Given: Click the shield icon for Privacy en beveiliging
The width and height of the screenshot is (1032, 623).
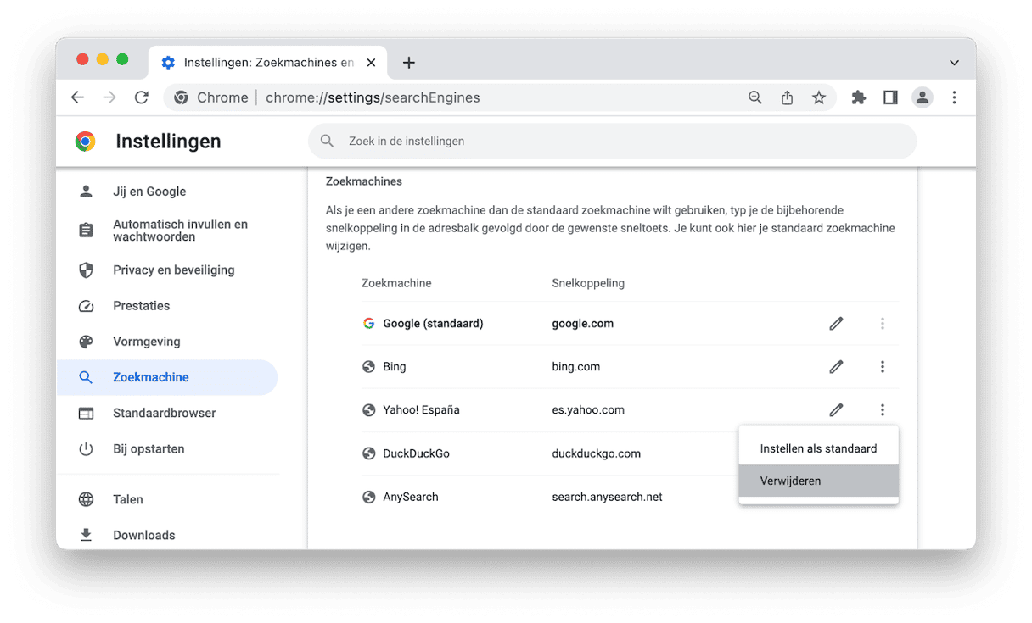Looking at the screenshot, I should pos(86,270).
